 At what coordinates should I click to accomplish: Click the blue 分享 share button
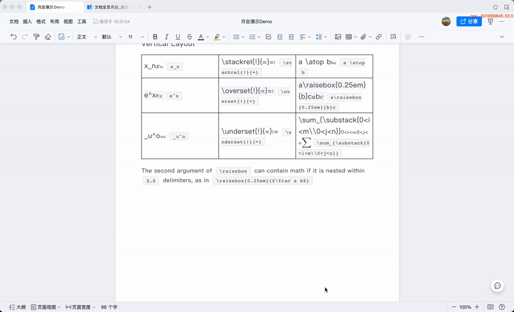(x=469, y=21)
